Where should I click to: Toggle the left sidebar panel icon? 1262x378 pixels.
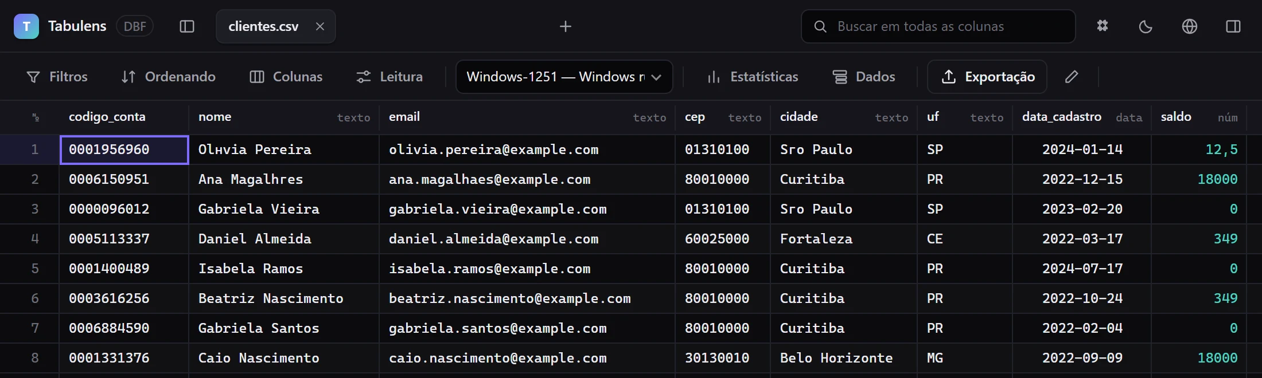pyautogui.click(x=187, y=26)
